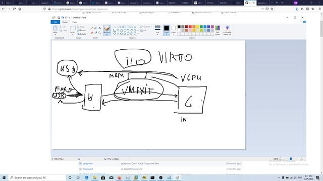Select the Magnifier tool

coord(100,33)
